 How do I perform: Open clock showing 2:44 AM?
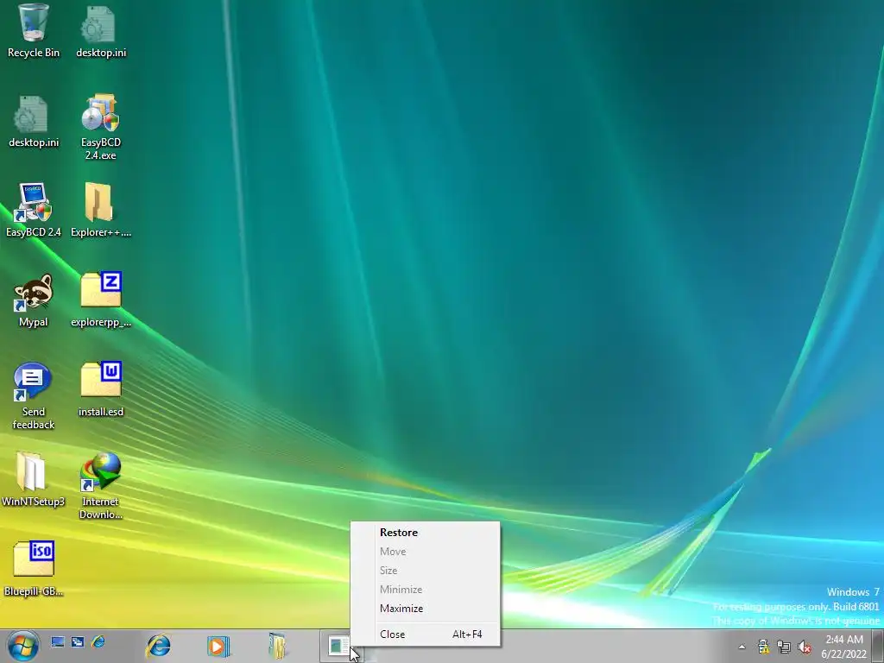pyautogui.click(x=844, y=647)
